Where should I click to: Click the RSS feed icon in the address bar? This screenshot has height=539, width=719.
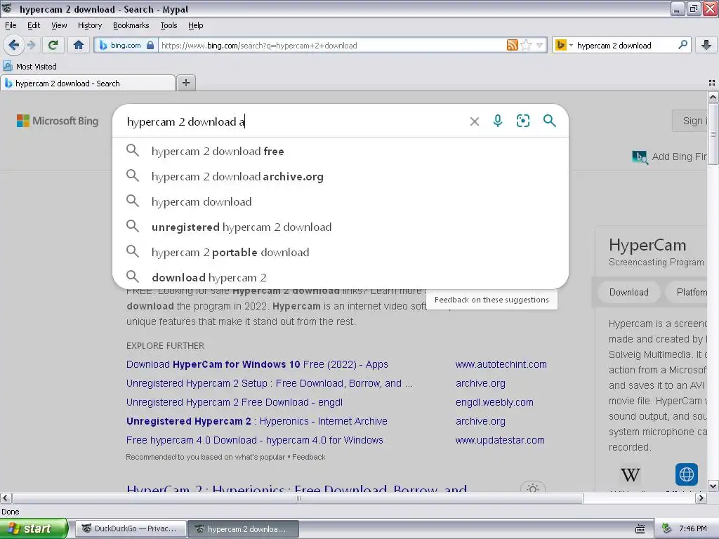(x=512, y=45)
